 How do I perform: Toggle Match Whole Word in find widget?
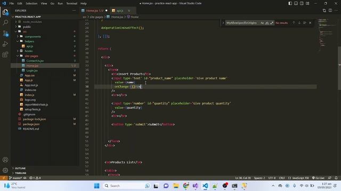267,23
